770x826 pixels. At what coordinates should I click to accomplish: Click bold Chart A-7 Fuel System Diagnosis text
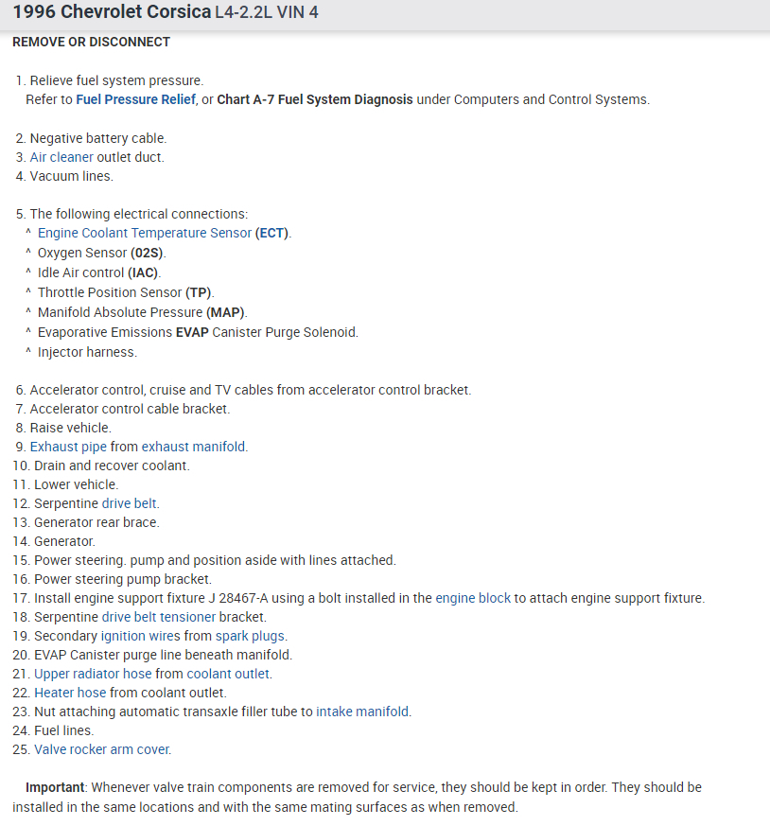[x=315, y=99]
